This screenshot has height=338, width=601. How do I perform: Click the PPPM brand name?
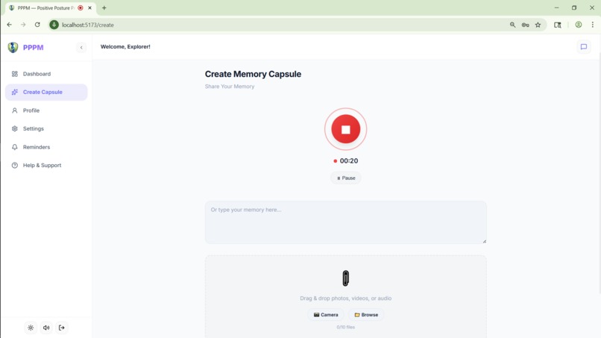tap(33, 48)
